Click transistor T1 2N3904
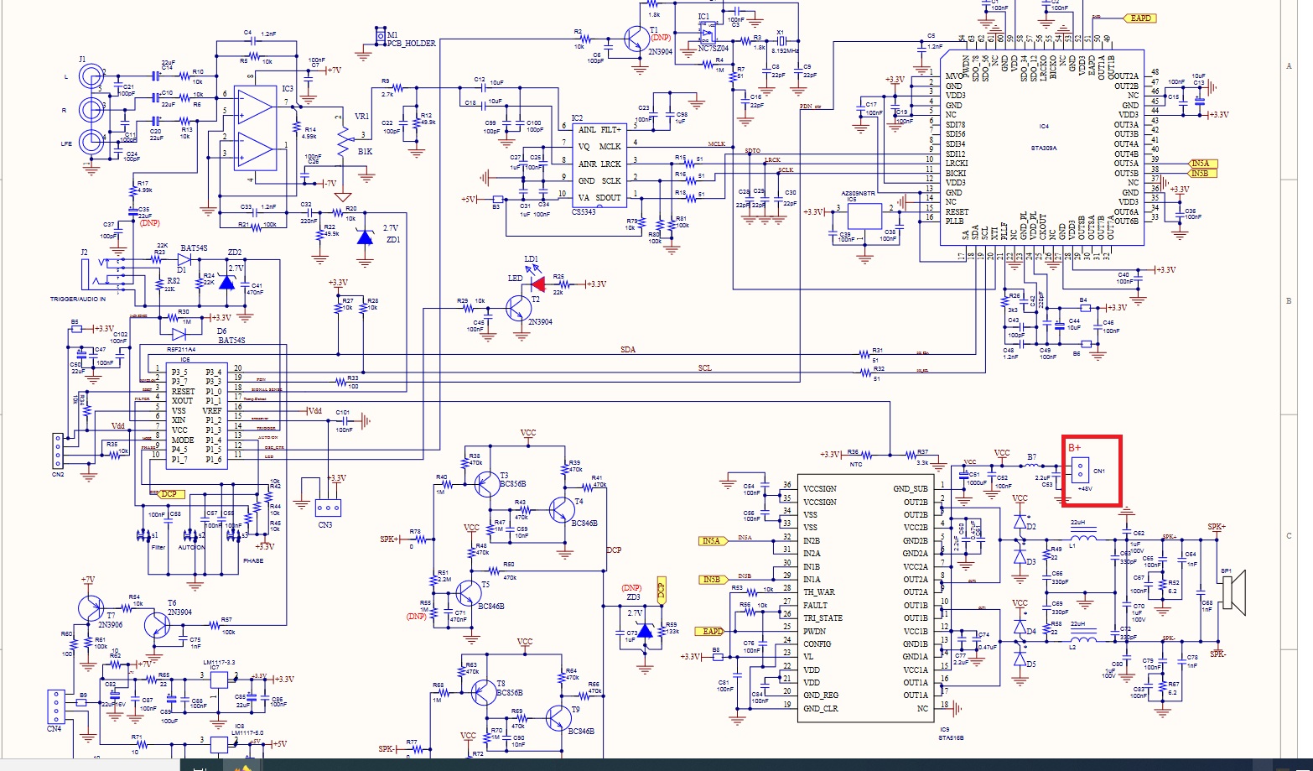The width and height of the screenshot is (1313, 771). click(638, 39)
